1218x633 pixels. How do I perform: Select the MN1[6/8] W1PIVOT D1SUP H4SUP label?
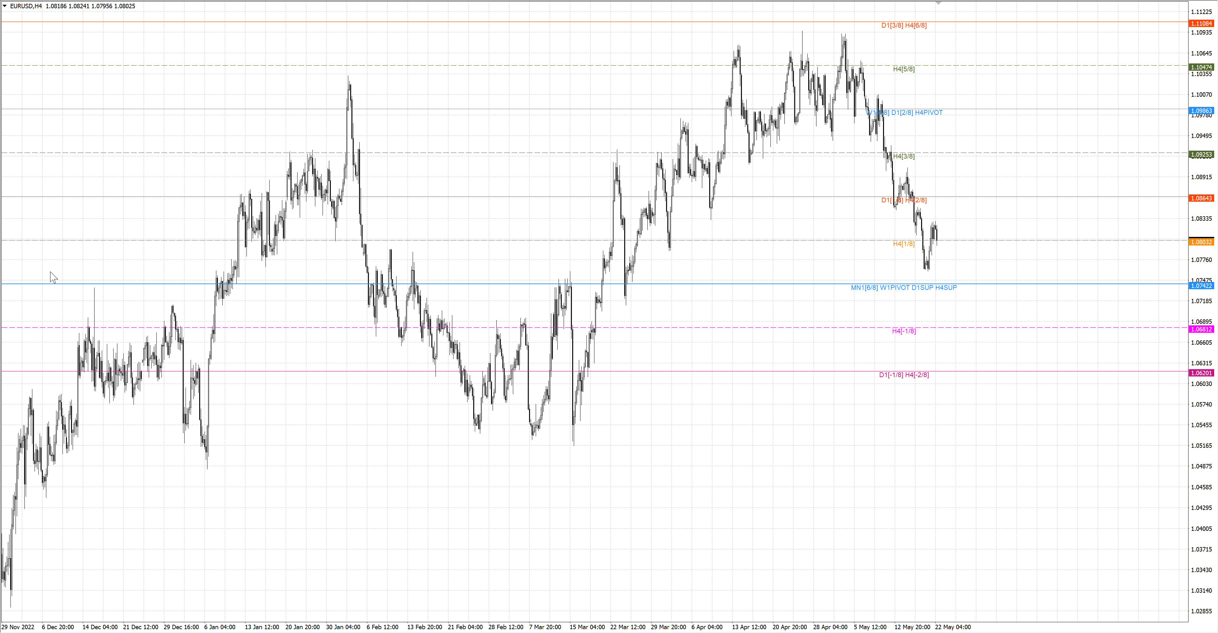click(904, 287)
